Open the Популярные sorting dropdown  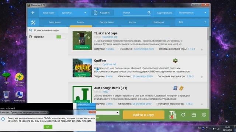click(192, 13)
